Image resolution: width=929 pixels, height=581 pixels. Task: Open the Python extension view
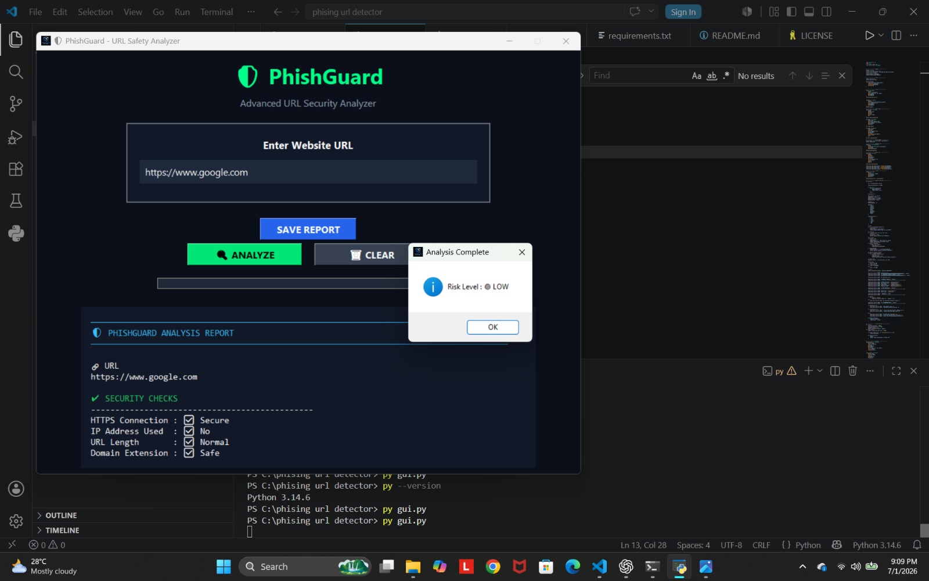pos(16,234)
